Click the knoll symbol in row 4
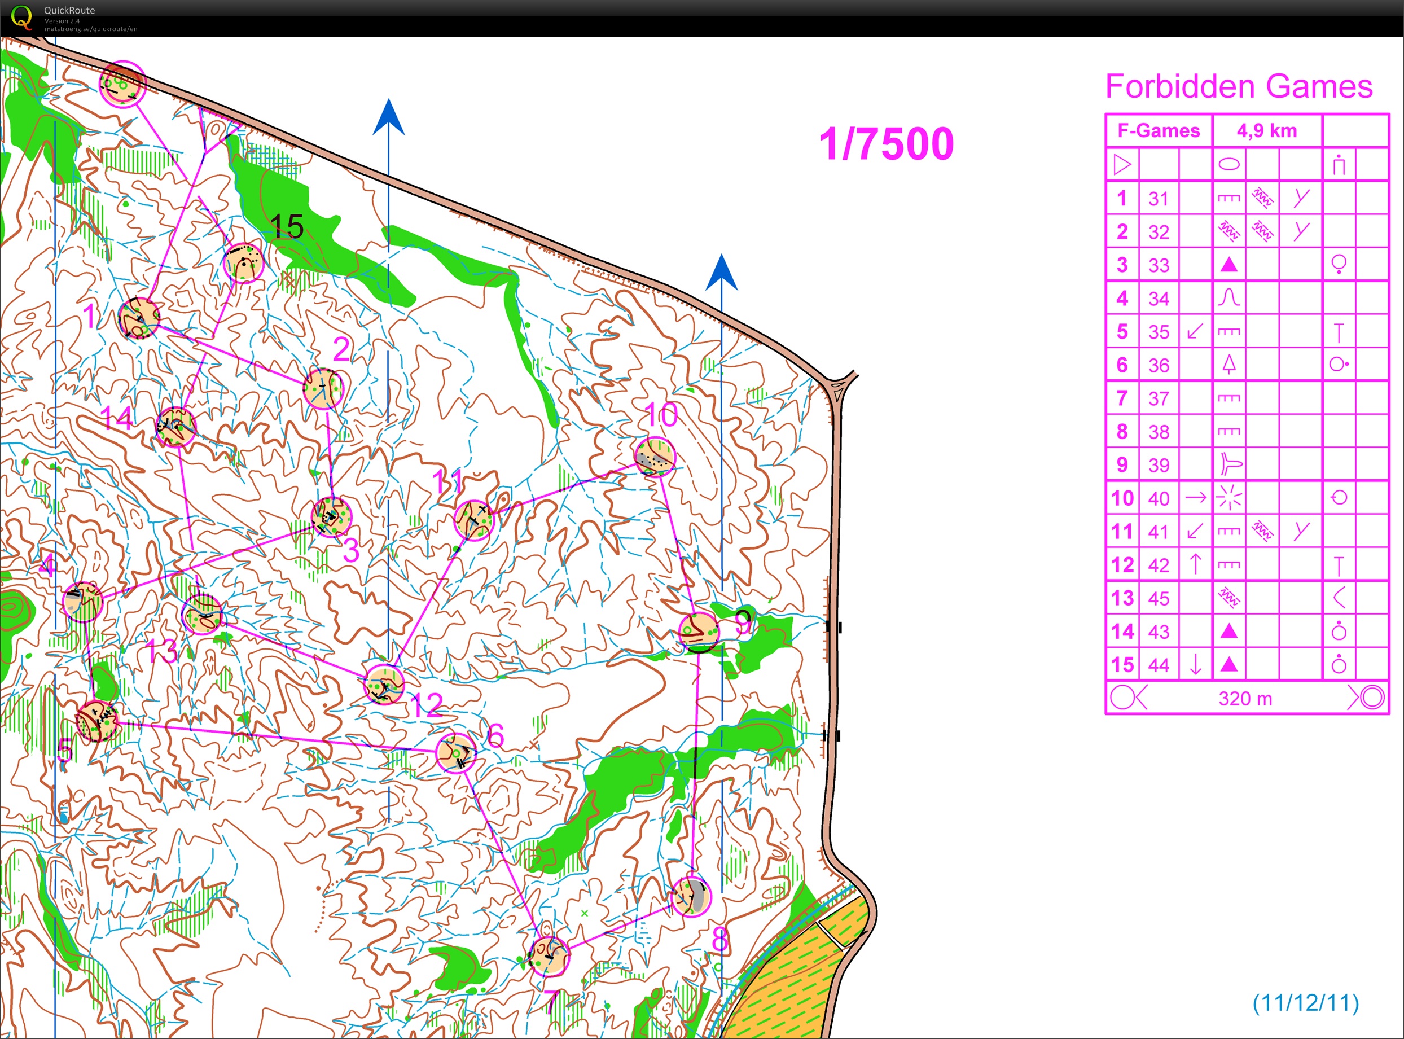 click(x=1228, y=297)
